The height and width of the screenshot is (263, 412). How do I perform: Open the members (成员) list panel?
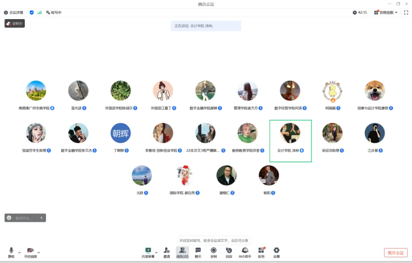click(182, 252)
